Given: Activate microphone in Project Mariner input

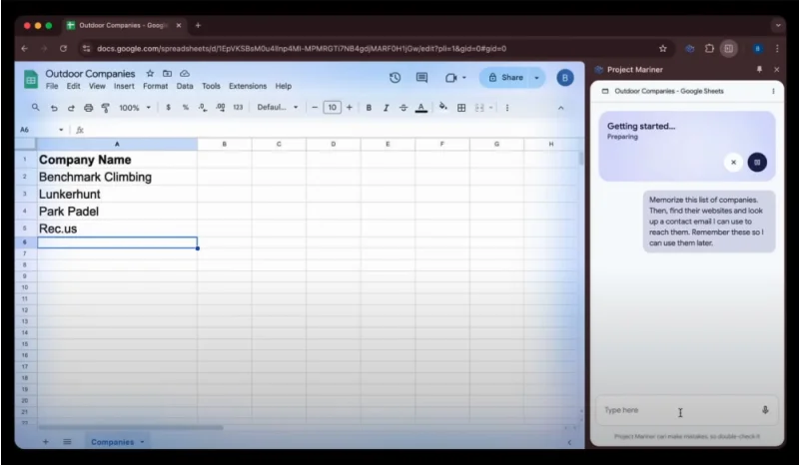Looking at the screenshot, I should click(x=765, y=410).
